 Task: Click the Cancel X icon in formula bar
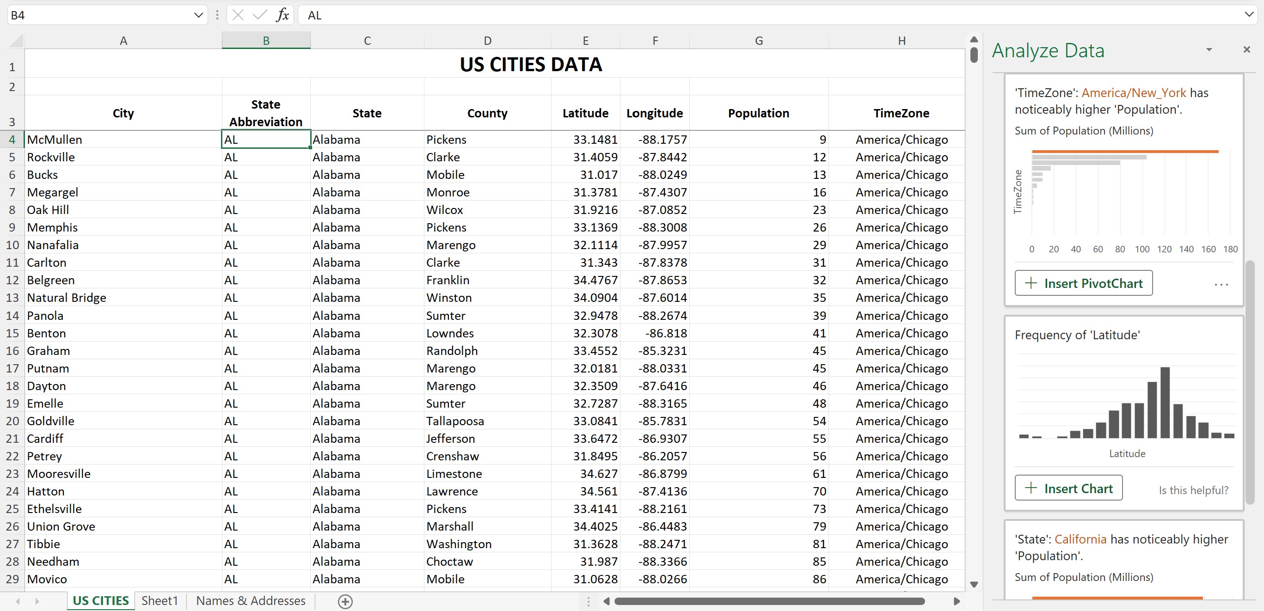coord(238,15)
